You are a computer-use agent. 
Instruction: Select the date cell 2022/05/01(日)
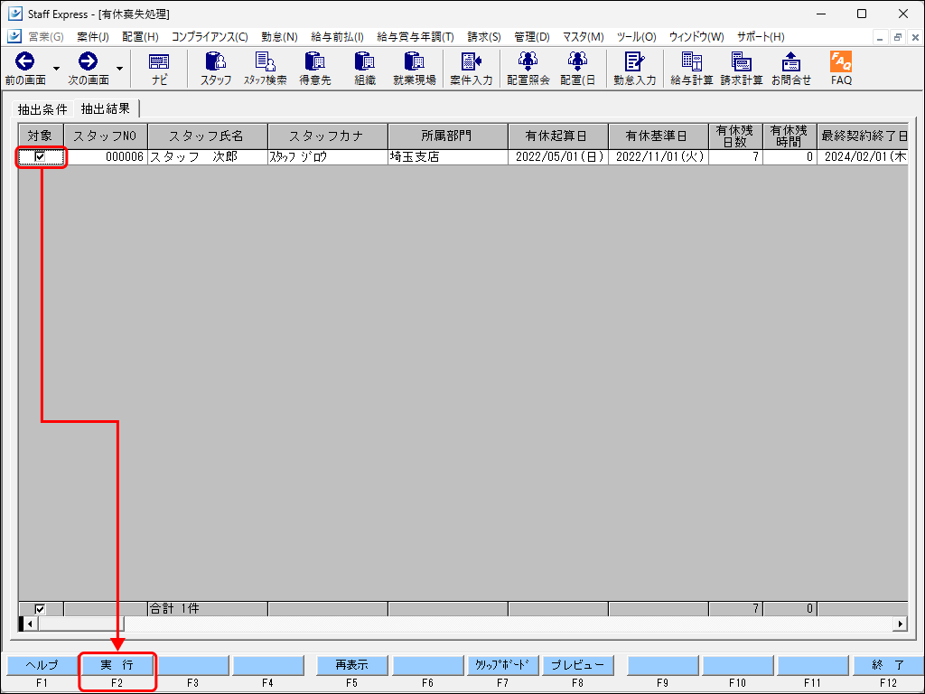pyautogui.click(x=558, y=157)
